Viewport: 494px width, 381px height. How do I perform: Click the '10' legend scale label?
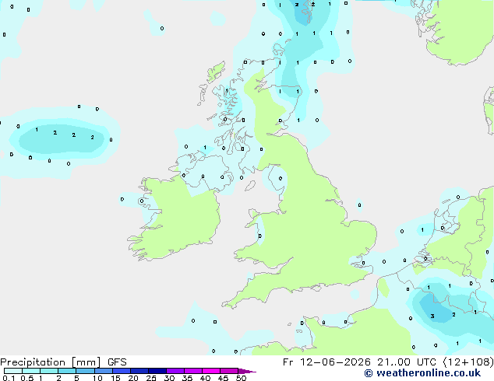point(97,378)
